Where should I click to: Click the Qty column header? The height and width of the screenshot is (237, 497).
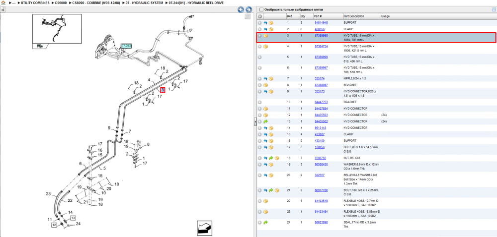(x=302, y=16)
